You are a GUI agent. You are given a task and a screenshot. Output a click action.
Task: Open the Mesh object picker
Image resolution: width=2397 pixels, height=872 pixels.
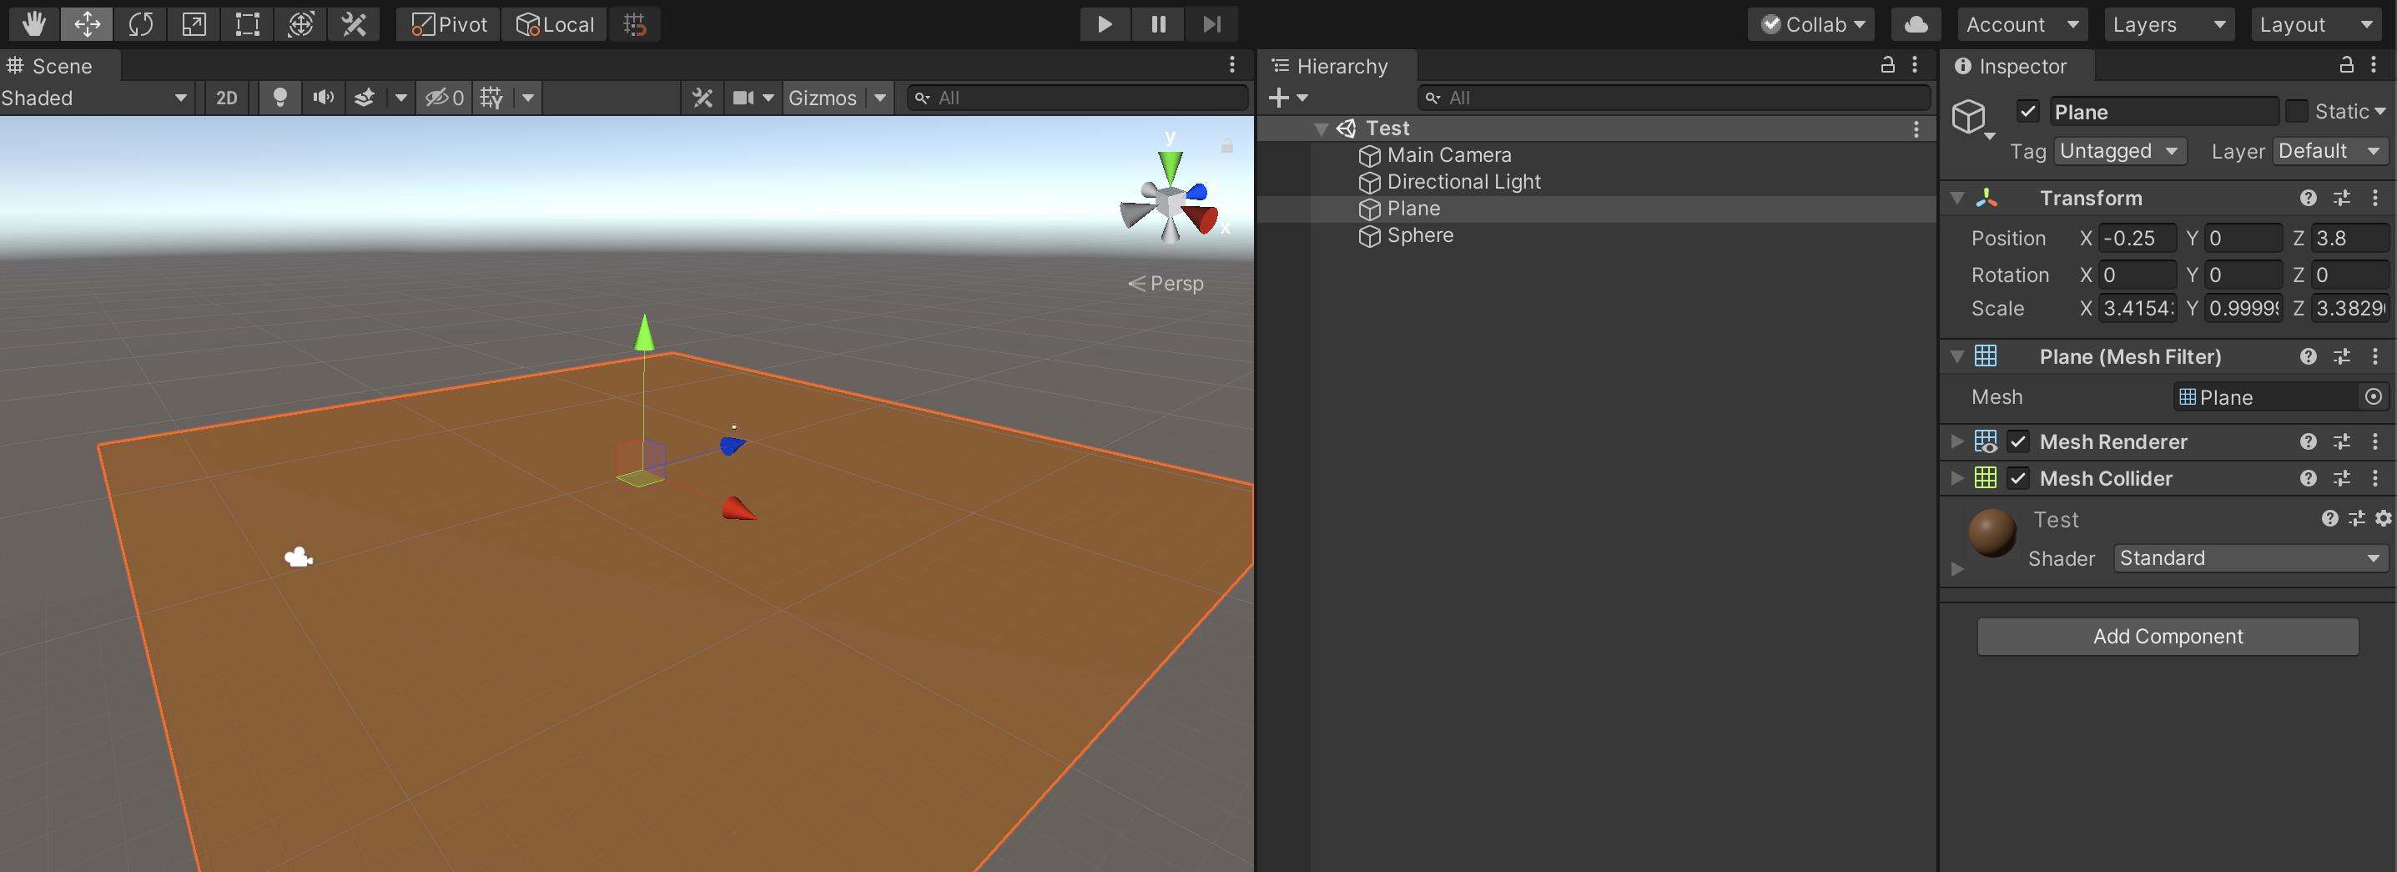click(x=2373, y=397)
